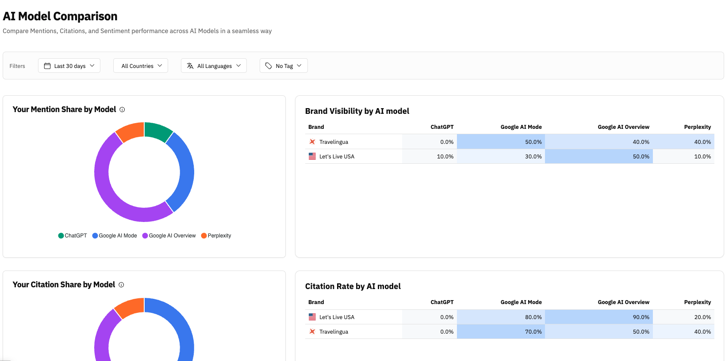Click the calendar icon in date filter
This screenshot has width=725, height=361.
[47, 66]
